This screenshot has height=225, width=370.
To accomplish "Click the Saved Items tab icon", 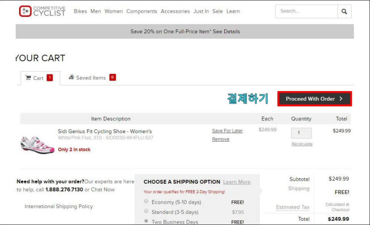I will [x=71, y=77].
